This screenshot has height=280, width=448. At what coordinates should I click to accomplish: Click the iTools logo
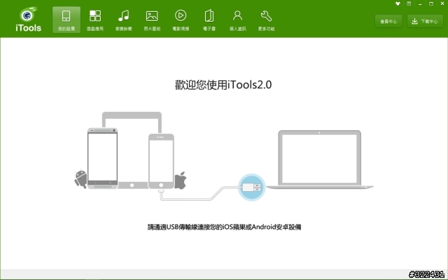(x=28, y=19)
